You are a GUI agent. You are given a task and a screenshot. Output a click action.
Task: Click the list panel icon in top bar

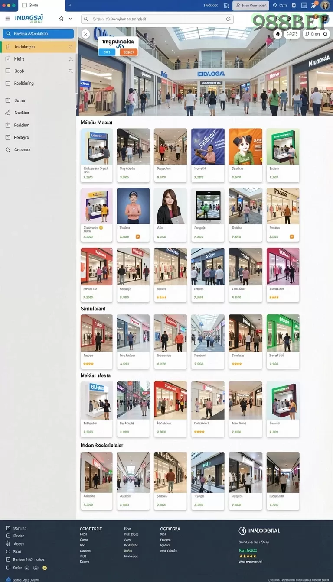tap(304, 6)
